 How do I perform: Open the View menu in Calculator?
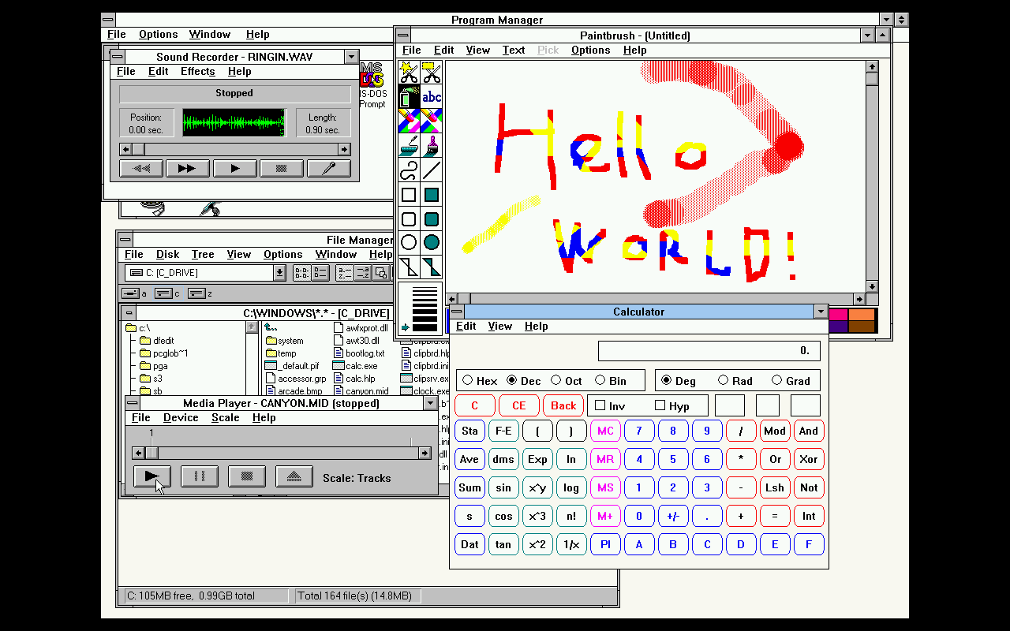499,326
